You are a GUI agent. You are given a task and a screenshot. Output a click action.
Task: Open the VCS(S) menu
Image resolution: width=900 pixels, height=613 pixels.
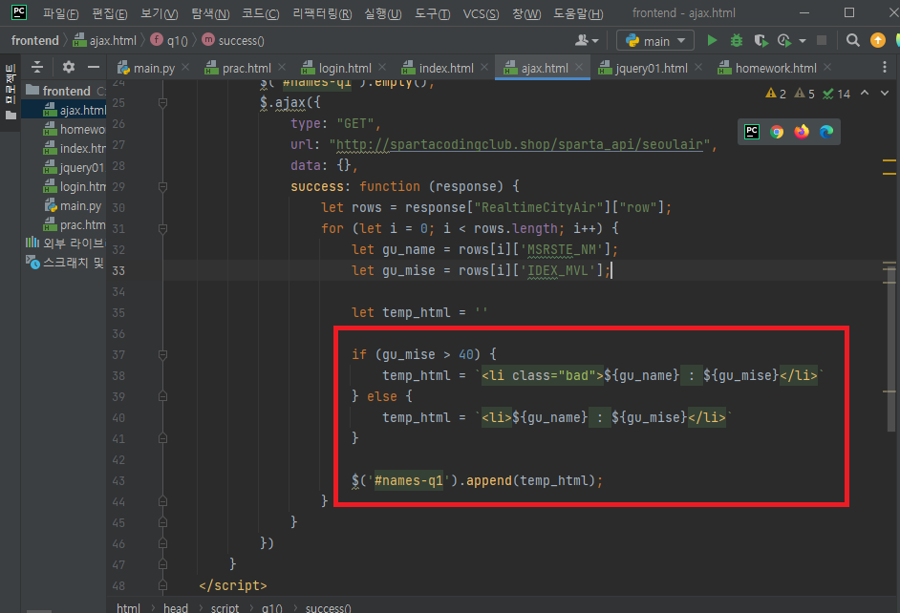[481, 13]
